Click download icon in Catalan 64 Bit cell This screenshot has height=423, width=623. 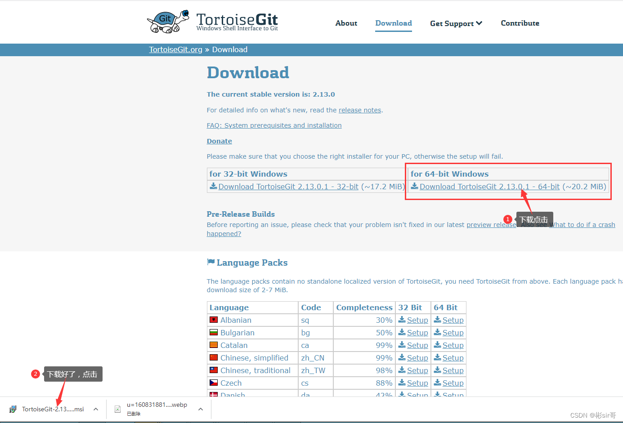438,345
